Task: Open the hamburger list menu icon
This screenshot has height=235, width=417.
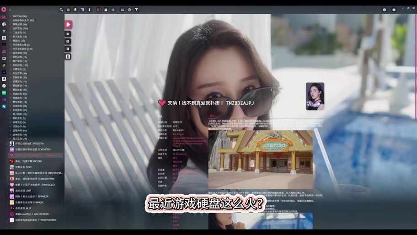Action: (x=68, y=10)
